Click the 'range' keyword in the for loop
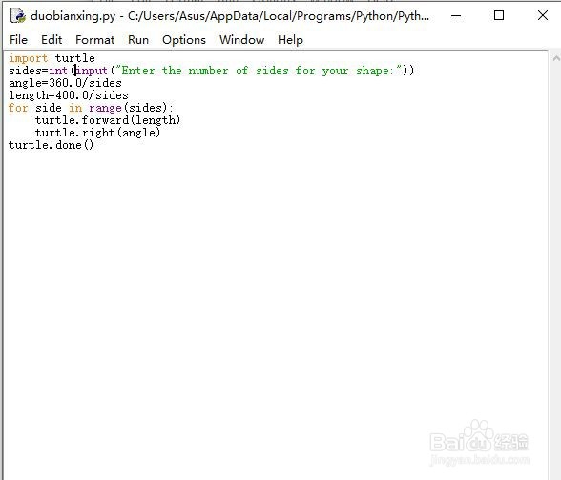Viewport: 561px width, 480px height. [106, 108]
